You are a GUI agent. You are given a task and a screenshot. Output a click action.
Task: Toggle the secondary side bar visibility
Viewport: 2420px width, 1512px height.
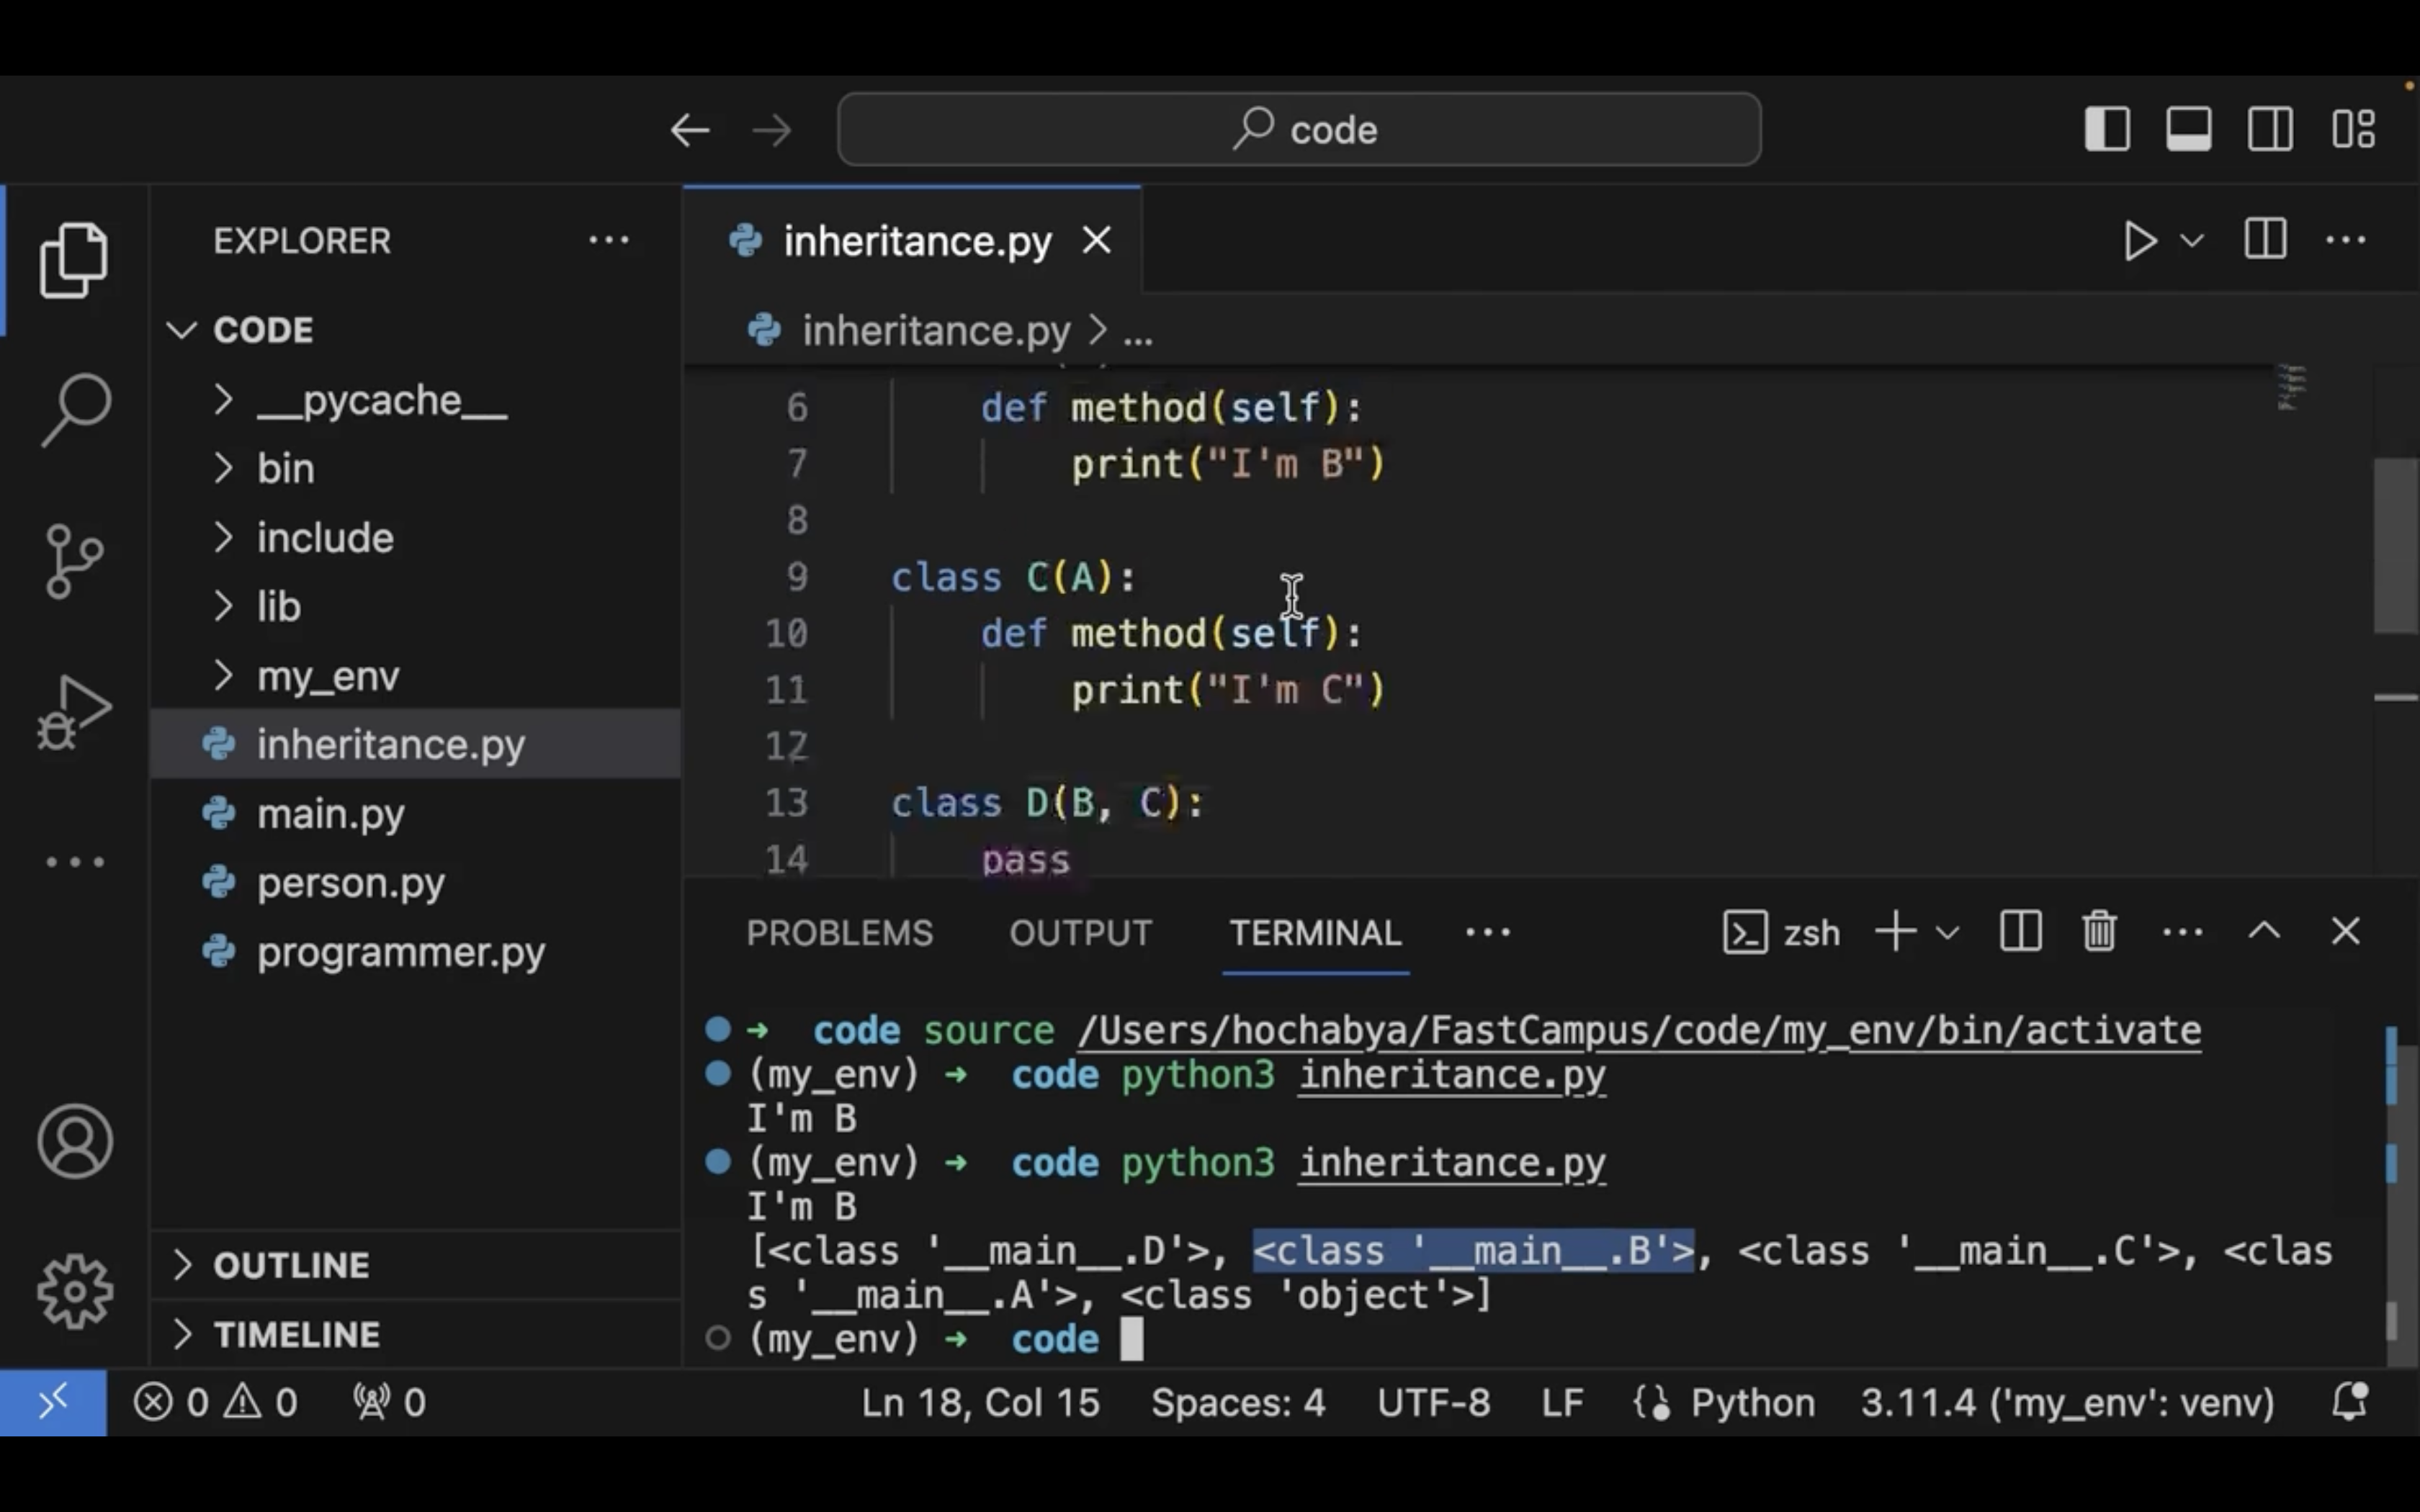[2270, 129]
